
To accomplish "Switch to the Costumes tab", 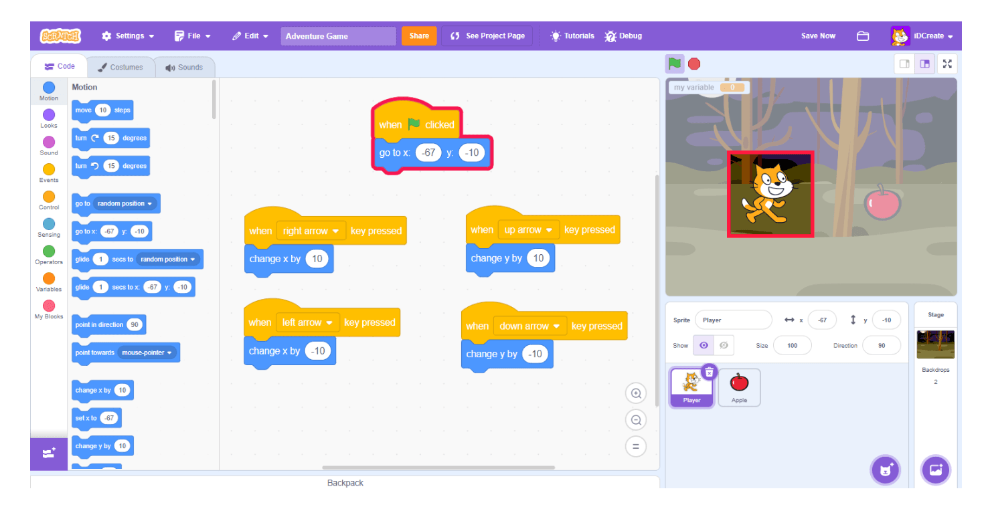I will (120, 67).
